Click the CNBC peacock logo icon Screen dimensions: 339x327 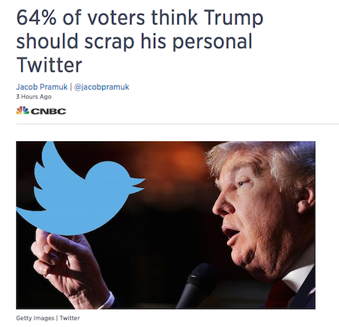[x=22, y=111]
